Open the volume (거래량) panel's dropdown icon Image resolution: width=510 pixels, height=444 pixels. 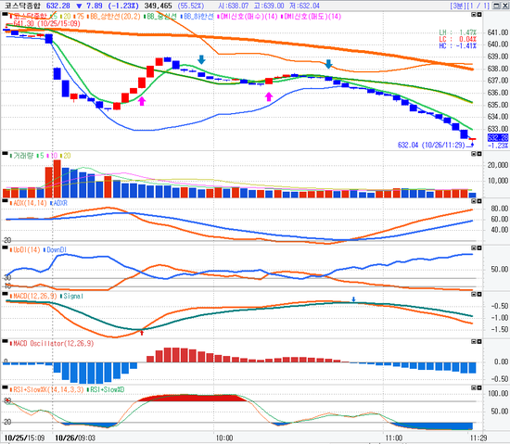(474, 154)
